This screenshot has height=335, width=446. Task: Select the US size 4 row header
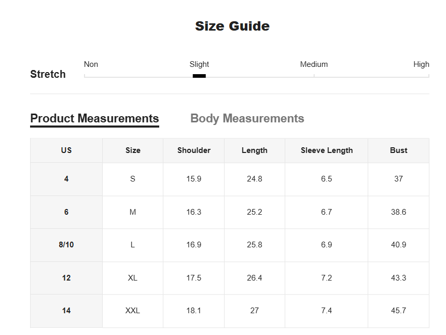[66, 179]
